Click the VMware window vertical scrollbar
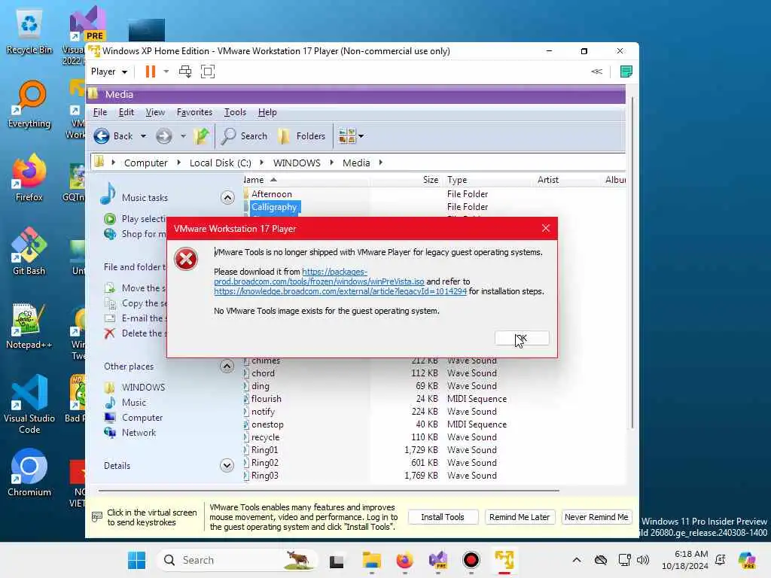Image resolution: width=771 pixels, height=578 pixels. pos(632,263)
